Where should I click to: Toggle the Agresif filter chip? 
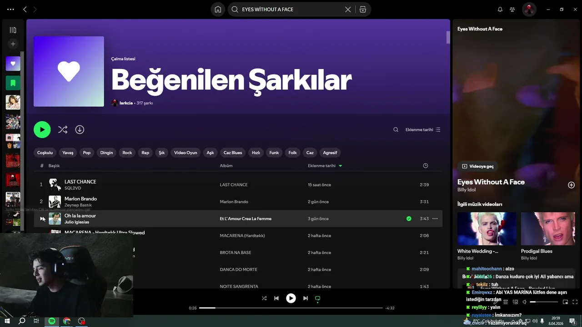(x=330, y=153)
